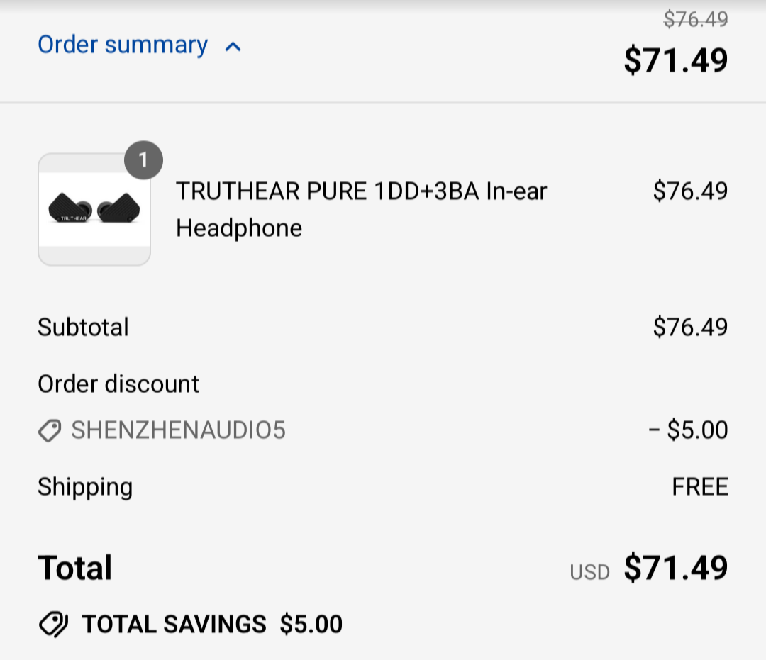
Task: Click the quantity badge showing 1
Action: point(143,161)
